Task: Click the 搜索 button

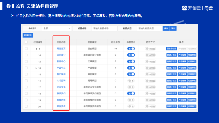Action: [x=166, y=28]
